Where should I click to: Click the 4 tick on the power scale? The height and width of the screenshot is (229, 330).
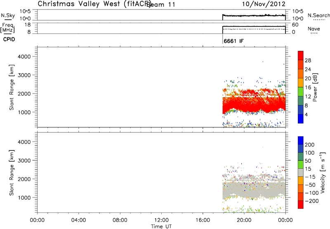306,114
